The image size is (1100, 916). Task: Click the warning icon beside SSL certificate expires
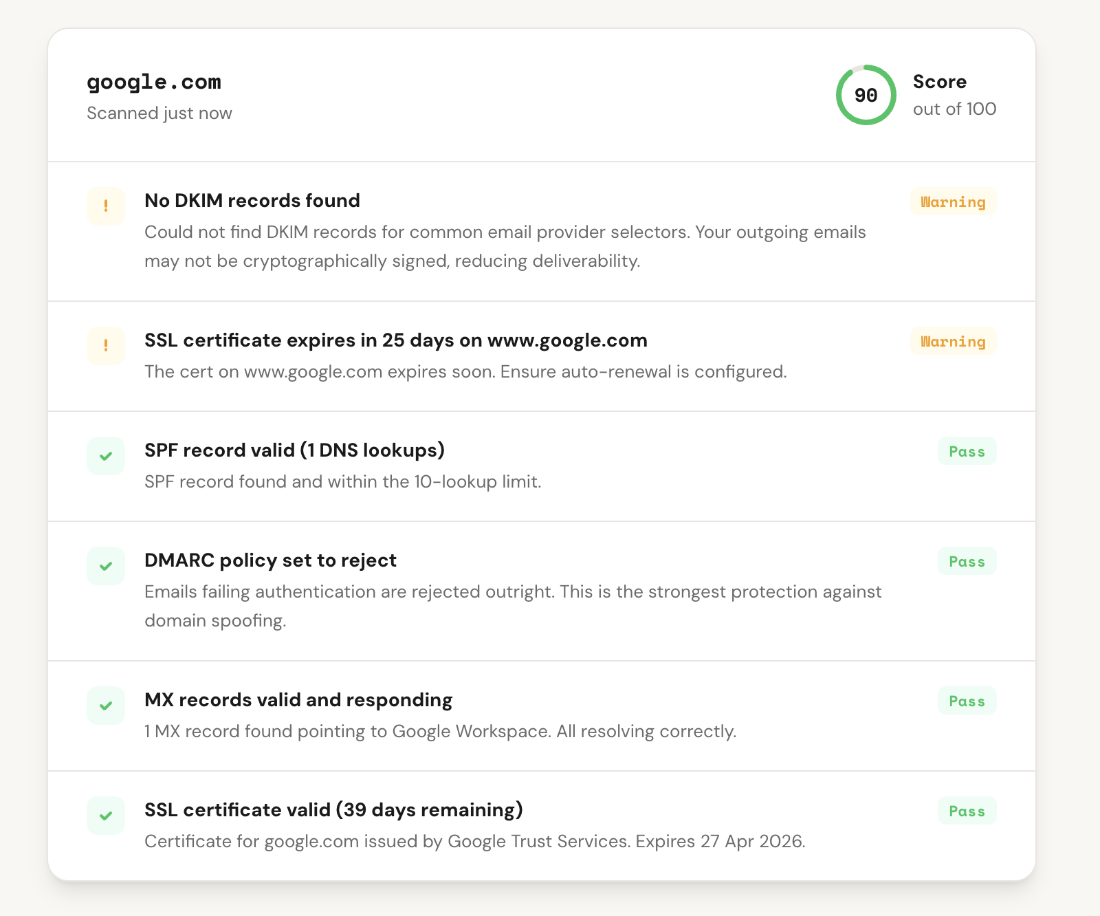pyautogui.click(x=106, y=345)
